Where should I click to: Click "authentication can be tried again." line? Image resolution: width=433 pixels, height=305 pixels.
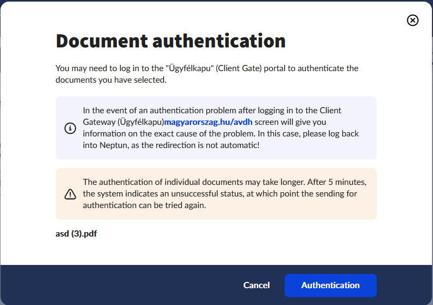(x=144, y=205)
